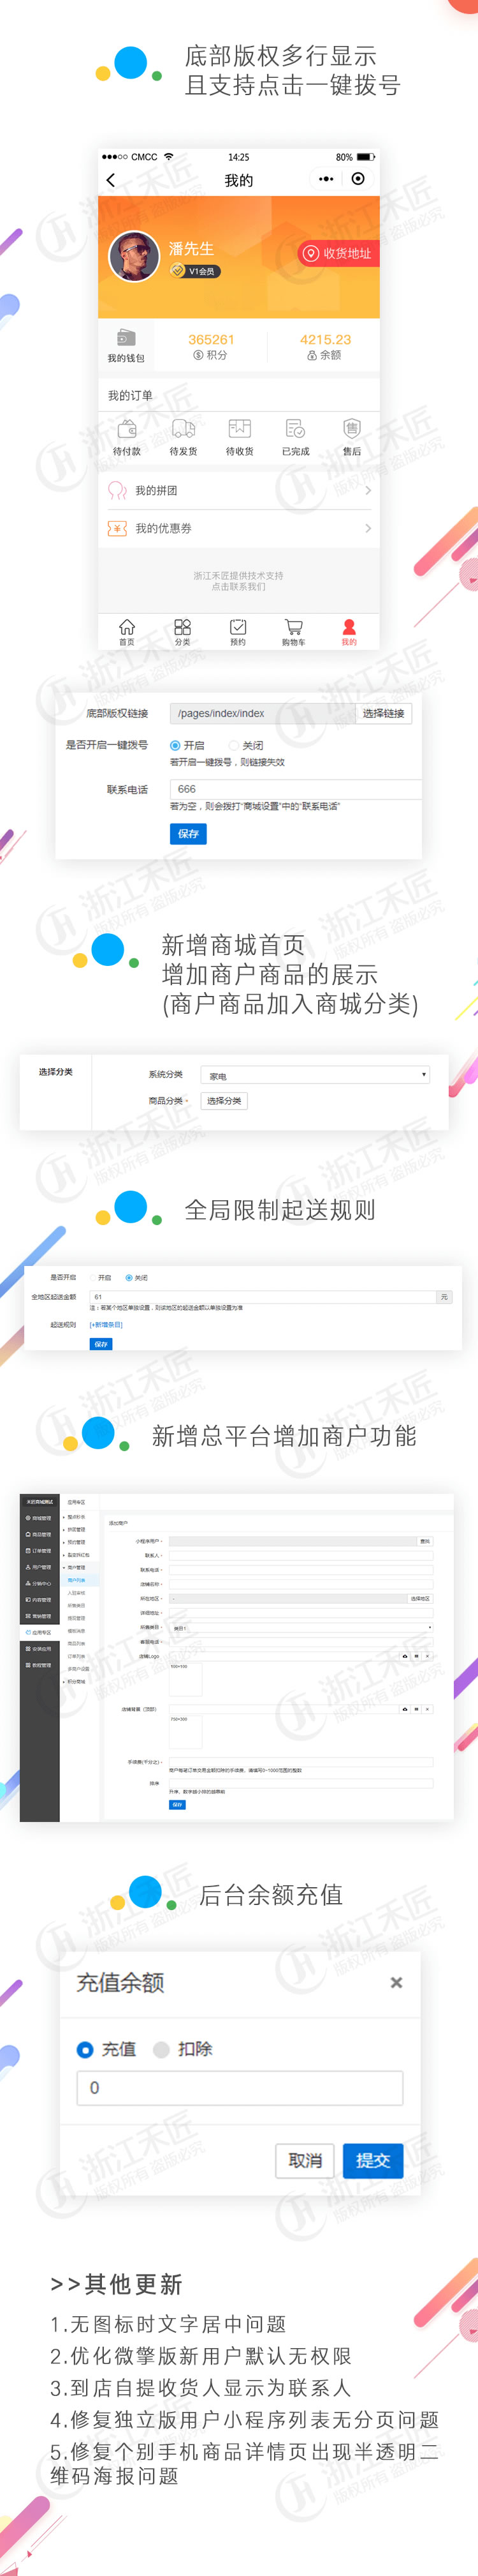Click the [+新增条目] link
The height and width of the screenshot is (2576, 478).
coord(106,1324)
